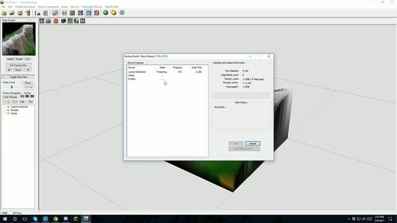397x223 pixels.
Task: Open the File menu
Action: (x=3, y=7)
